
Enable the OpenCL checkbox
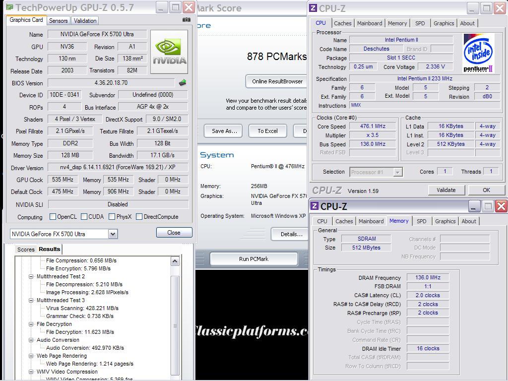coord(53,217)
